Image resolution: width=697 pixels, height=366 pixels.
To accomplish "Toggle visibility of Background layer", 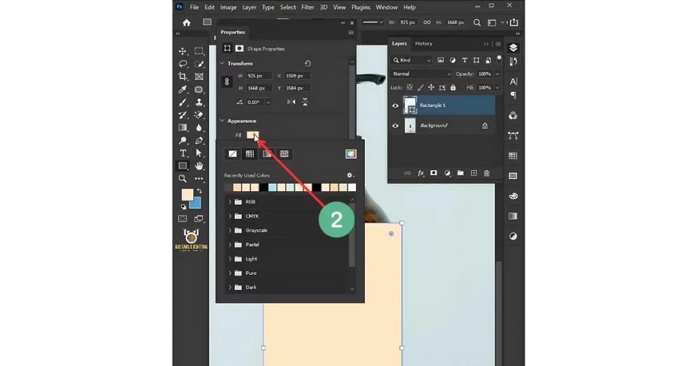I will pos(395,126).
